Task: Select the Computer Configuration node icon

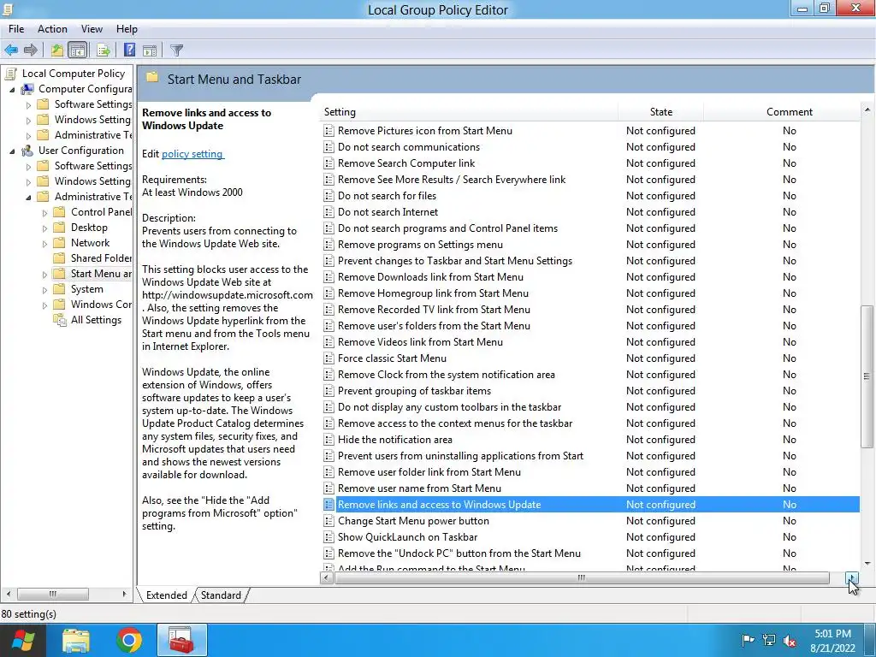Action: [27, 89]
